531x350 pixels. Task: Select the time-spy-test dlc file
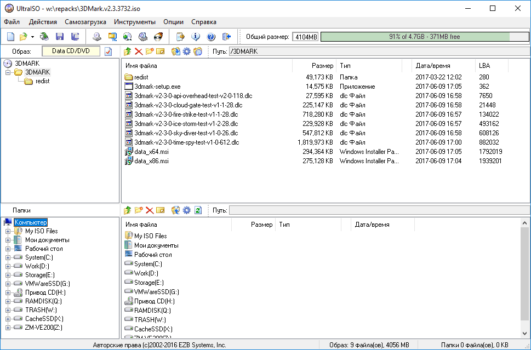[x=187, y=142]
